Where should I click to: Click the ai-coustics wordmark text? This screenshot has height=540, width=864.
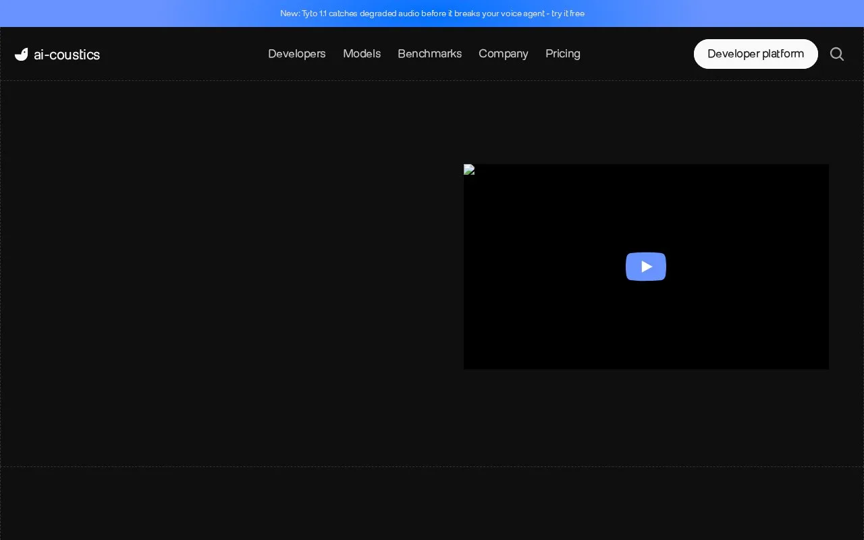(67, 55)
